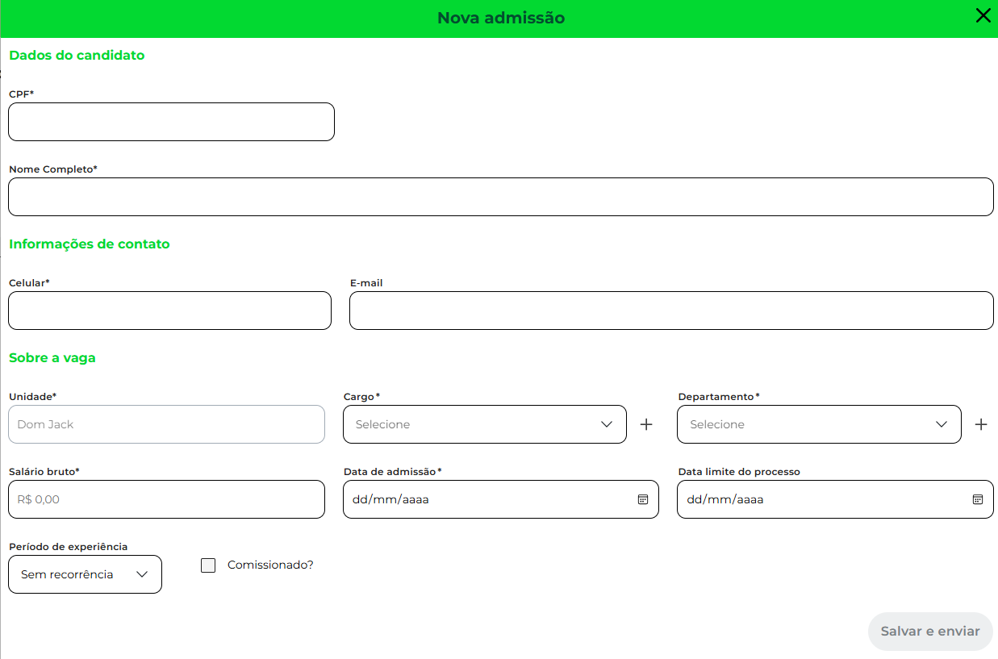Open the Departamento select list
The width and height of the screenshot is (998, 659).
click(818, 424)
